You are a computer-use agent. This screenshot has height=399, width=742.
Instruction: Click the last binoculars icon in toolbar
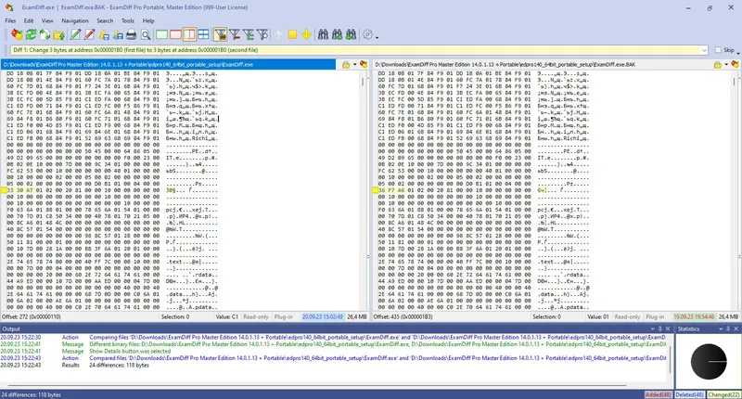tap(351, 34)
